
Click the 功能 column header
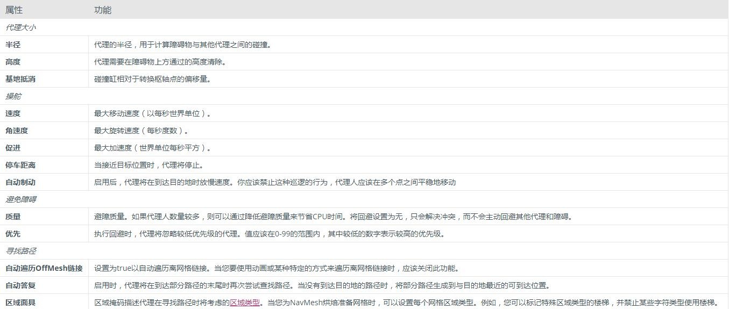click(103, 10)
